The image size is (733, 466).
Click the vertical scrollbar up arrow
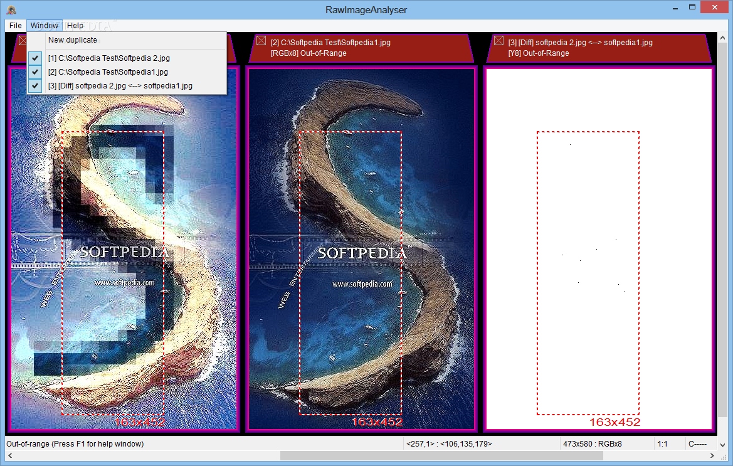[x=723, y=37]
